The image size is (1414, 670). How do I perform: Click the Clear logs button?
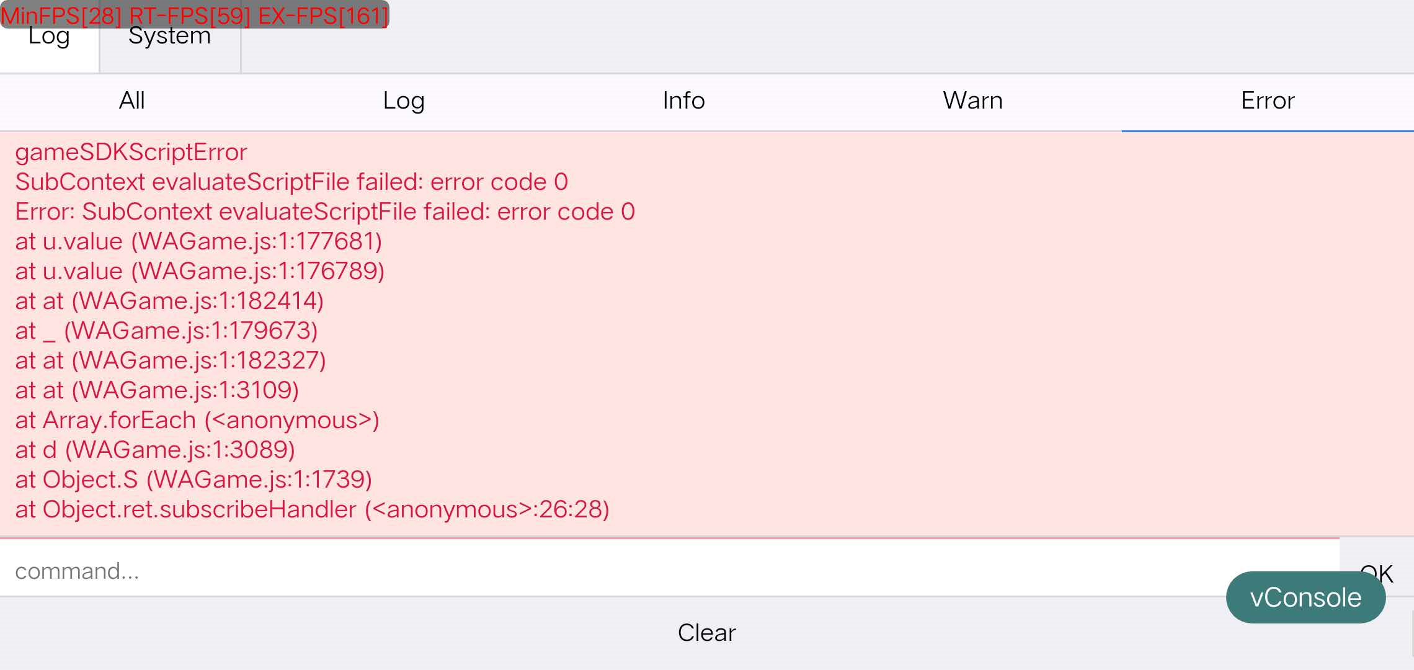coord(706,633)
